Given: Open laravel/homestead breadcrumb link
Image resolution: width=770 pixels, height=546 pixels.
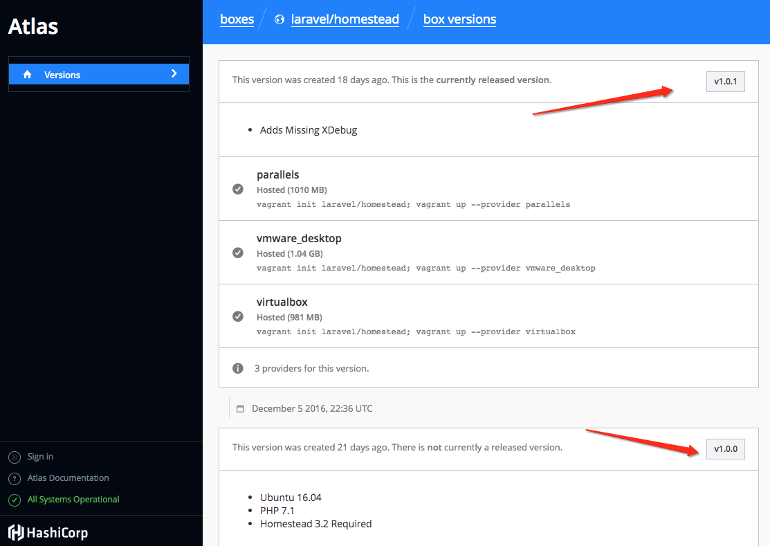Looking at the screenshot, I should [x=345, y=19].
